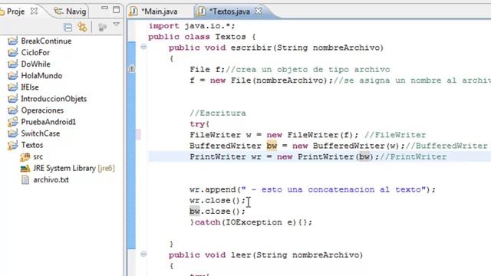491x276 pixels.
Task: Close the Textos.java editor tab
Action: [259, 11]
